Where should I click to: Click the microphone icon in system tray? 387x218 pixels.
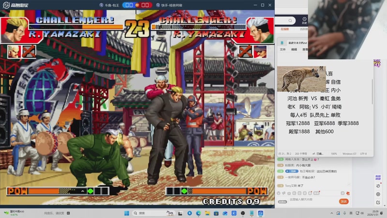344,213
